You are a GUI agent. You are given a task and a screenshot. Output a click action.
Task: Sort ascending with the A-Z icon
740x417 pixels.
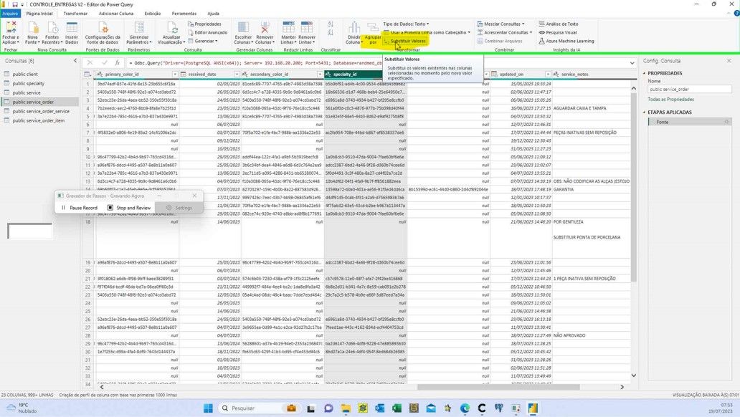coord(331,24)
